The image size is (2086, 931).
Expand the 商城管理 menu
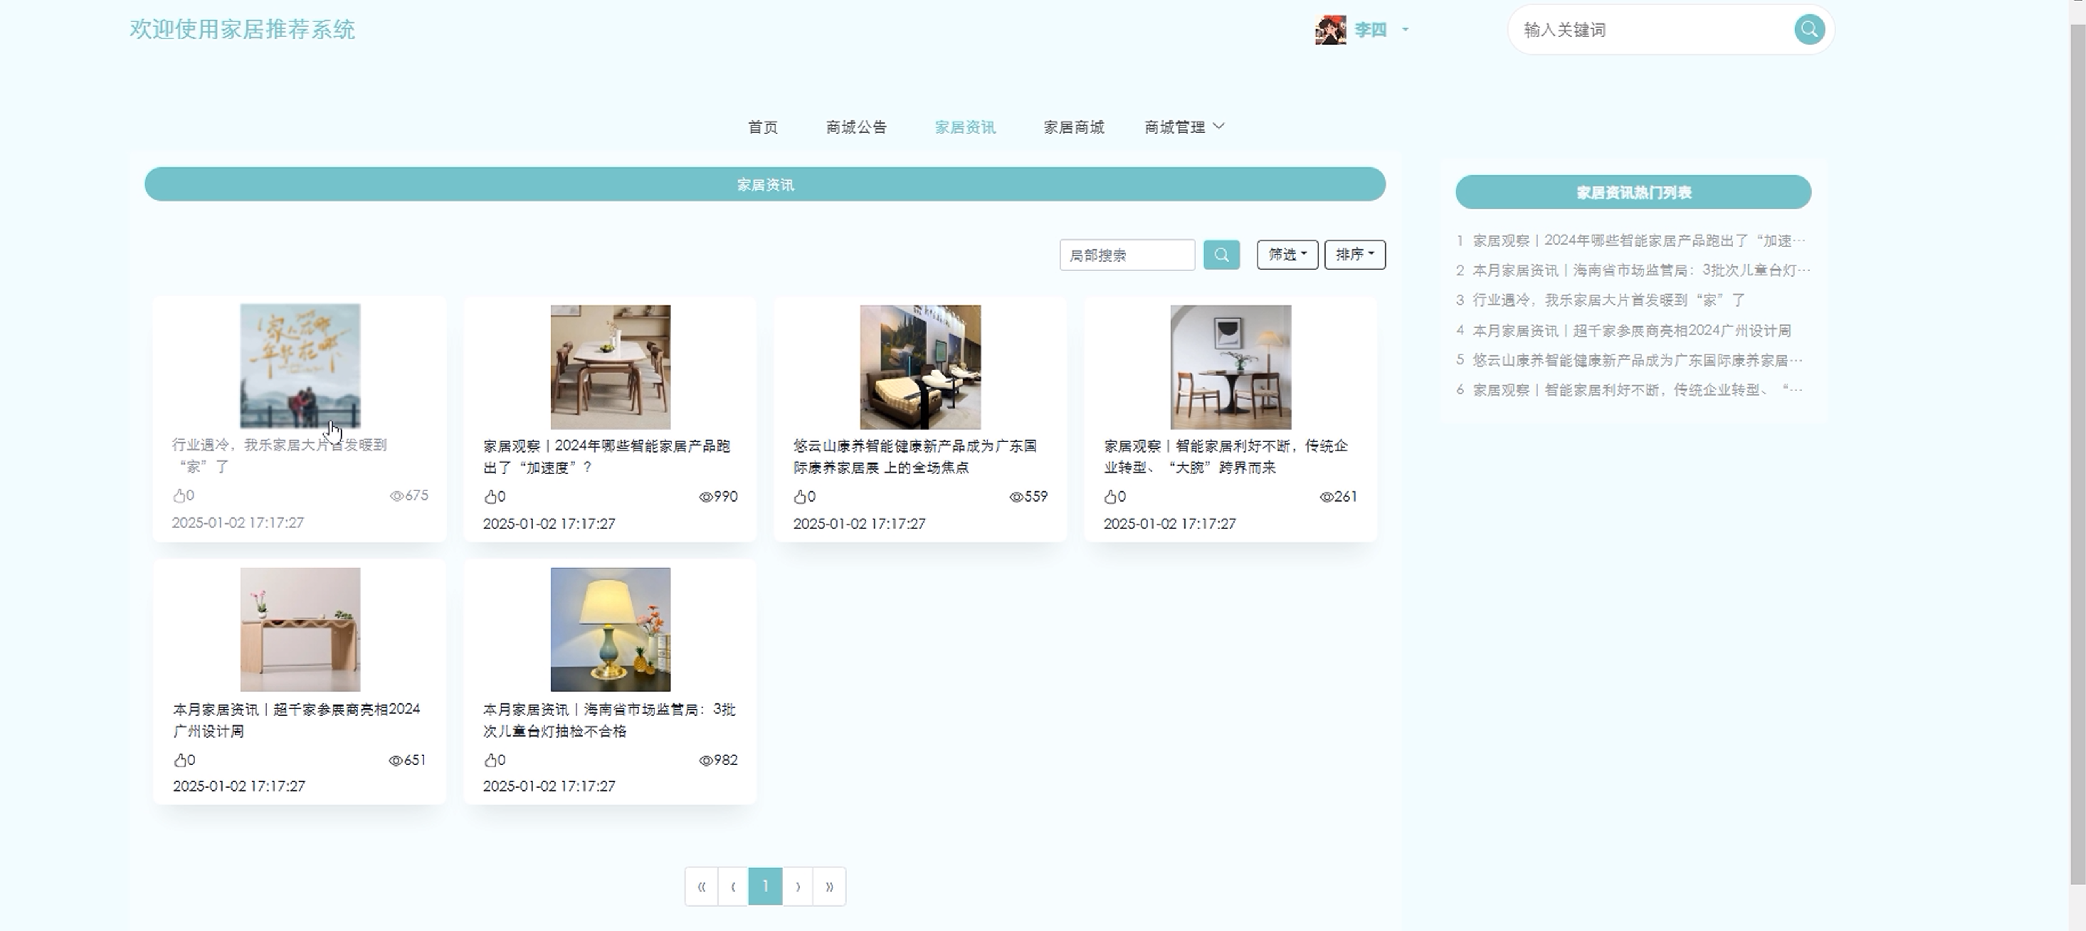(1184, 127)
